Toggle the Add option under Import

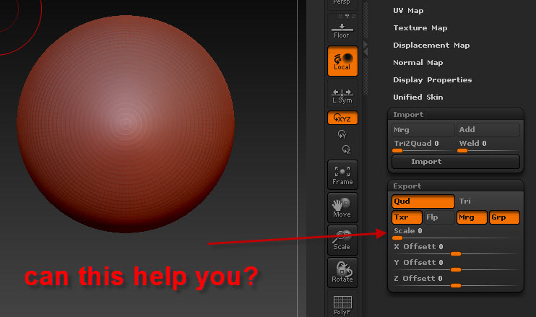[x=488, y=130]
